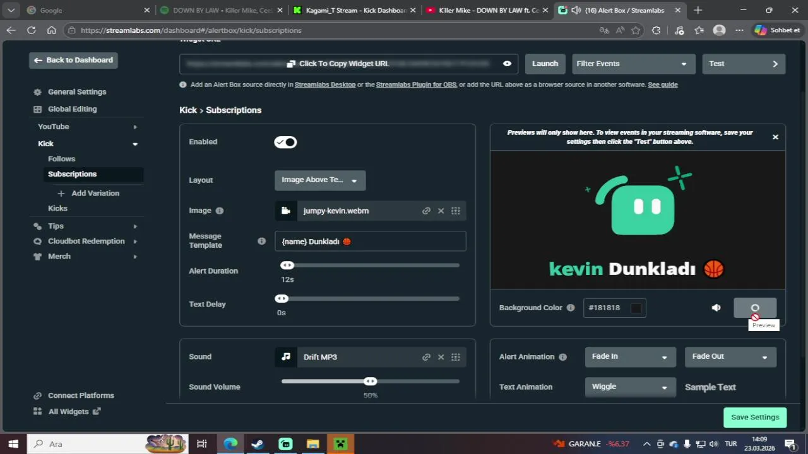
Task: Toggle the Enabled switch for Subscriptions alert
Action: coord(285,143)
